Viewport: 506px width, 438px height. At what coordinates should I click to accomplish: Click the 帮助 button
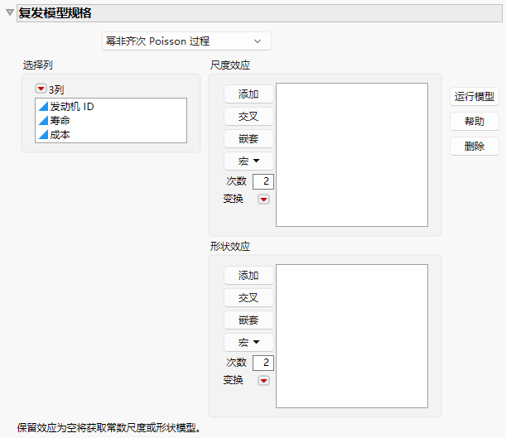coord(475,121)
